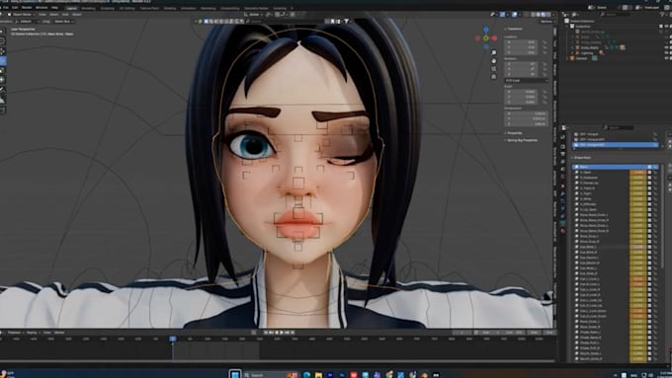Click the hand pan-view gizmo

click(x=494, y=61)
